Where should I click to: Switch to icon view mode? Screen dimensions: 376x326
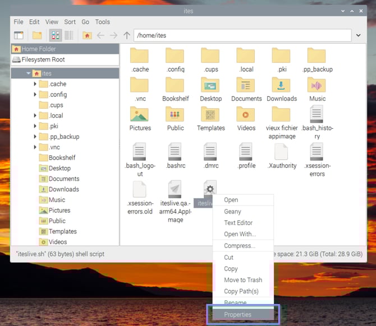[x=56, y=35]
